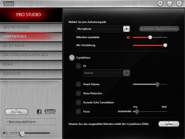Click the Mic-Verstärkung slider knob

(165, 45)
